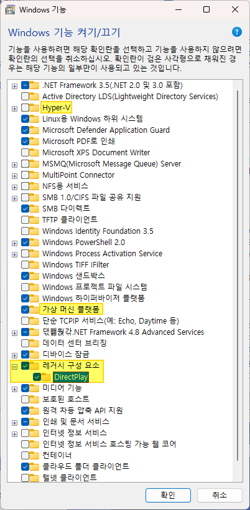Select the 보호된 호스트 label

click(x=66, y=399)
